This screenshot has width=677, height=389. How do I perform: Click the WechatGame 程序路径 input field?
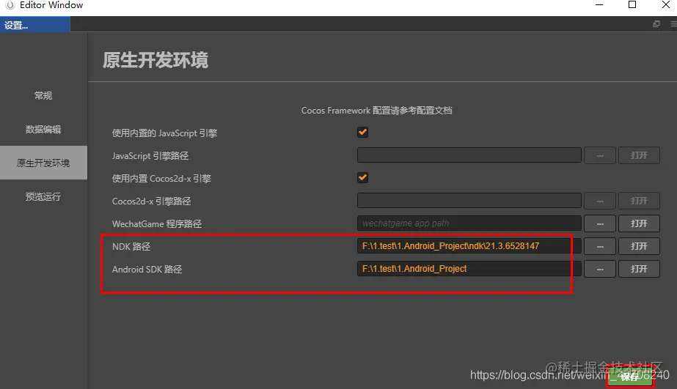[x=469, y=223]
